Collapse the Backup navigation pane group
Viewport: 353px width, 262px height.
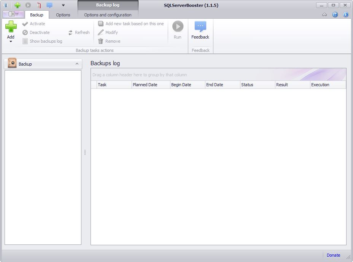click(x=77, y=64)
